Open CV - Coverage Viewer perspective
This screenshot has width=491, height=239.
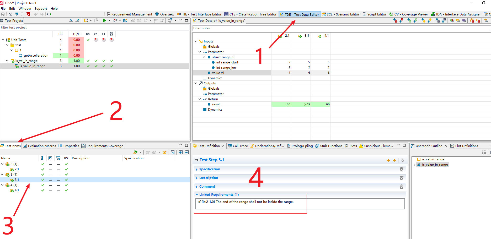pos(409,14)
